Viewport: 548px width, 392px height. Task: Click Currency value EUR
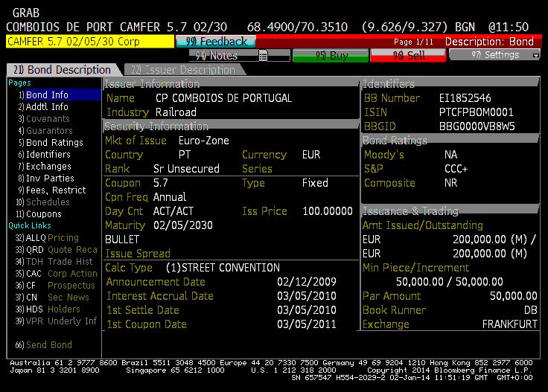[311, 155]
